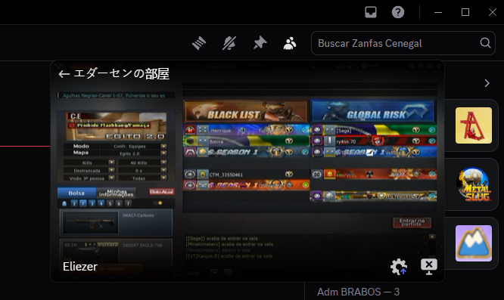Select the Bolsa tab in streamed game
504x300 pixels.
tap(76, 193)
